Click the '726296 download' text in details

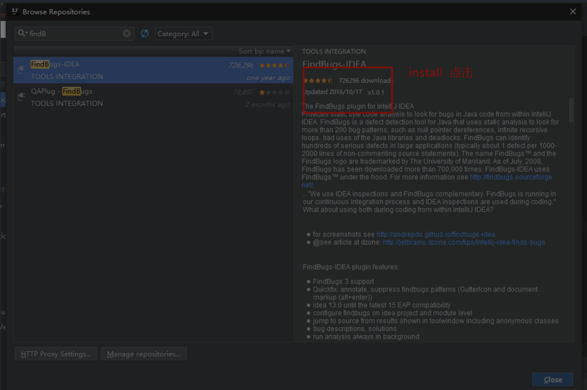[x=365, y=80]
